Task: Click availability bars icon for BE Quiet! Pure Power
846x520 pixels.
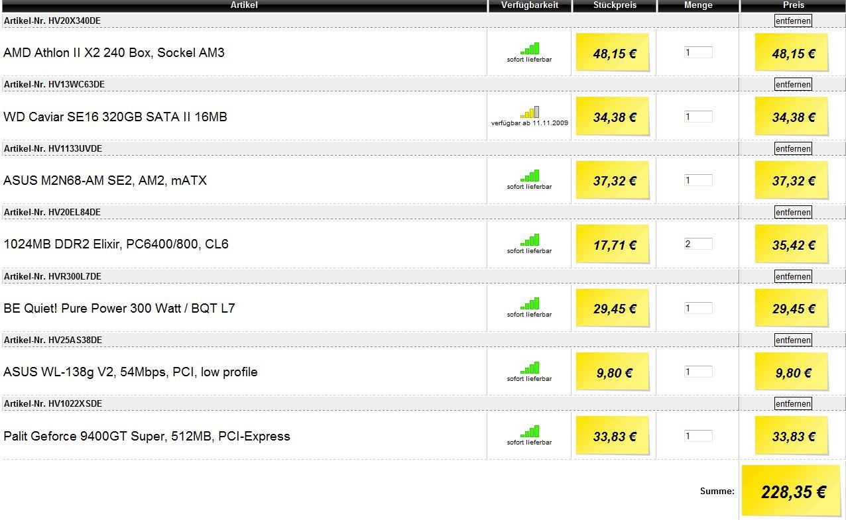Action: 530,303
